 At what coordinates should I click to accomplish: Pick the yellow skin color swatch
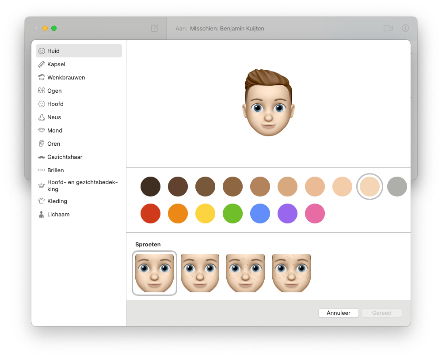tap(205, 213)
